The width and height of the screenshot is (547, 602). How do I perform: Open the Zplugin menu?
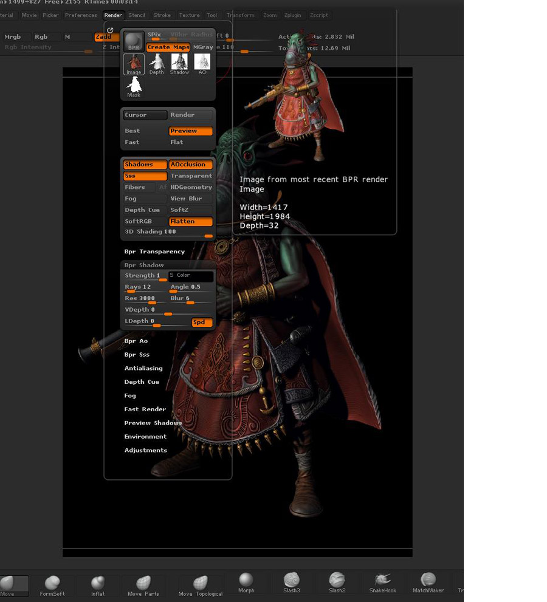click(x=293, y=15)
